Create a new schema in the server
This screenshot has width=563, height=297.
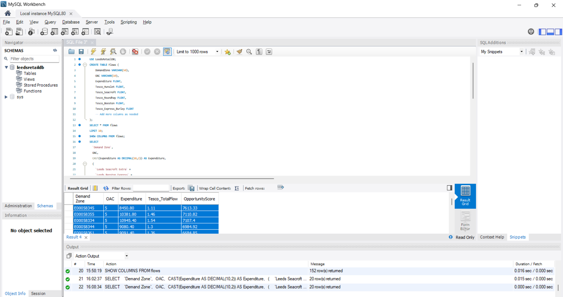pyautogui.click(x=44, y=32)
